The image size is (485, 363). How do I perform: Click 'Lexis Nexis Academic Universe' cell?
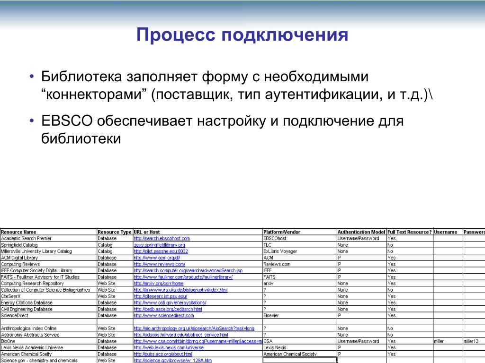[x=49, y=347]
